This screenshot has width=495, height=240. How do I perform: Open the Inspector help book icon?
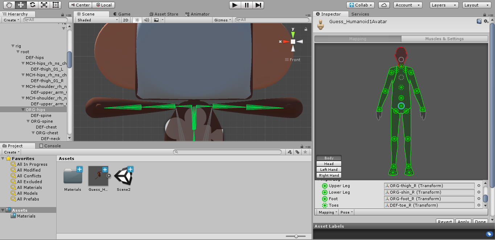pos(479,21)
